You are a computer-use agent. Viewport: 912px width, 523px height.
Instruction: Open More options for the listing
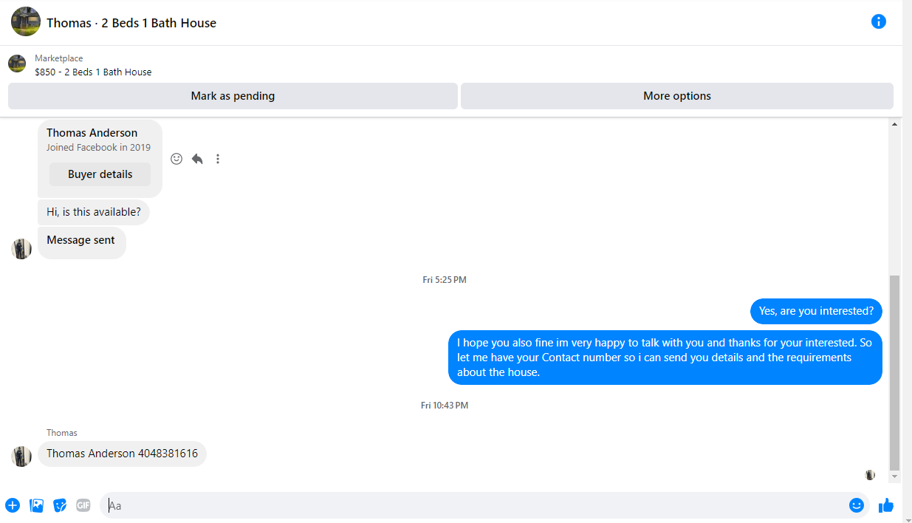[677, 96]
